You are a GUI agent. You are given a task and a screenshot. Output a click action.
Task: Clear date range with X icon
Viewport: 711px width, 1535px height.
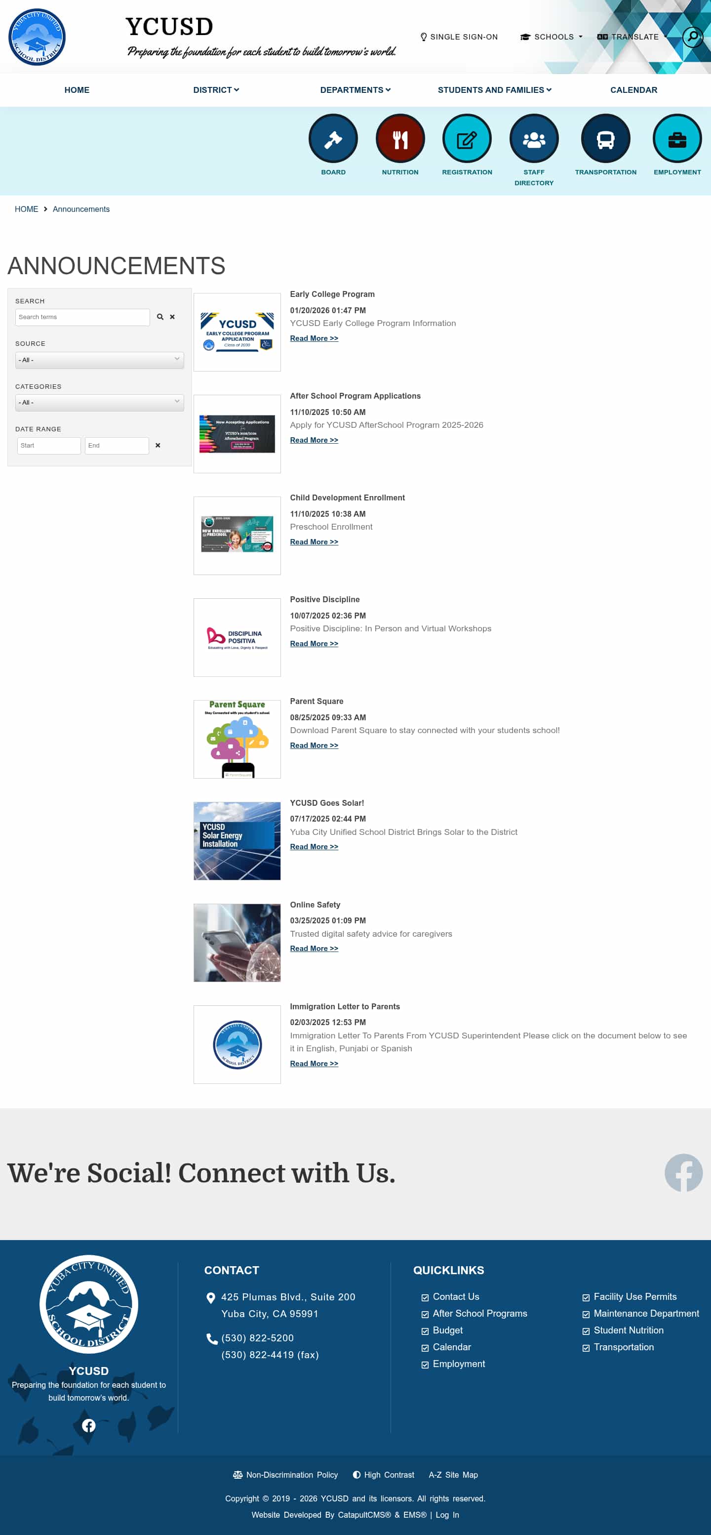tap(158, 445)
